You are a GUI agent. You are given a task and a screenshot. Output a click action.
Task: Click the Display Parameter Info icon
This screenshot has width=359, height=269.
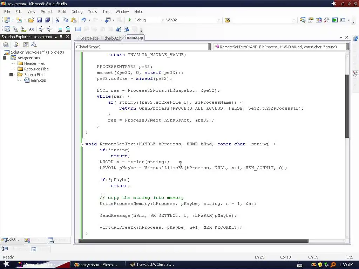tap(15, 29)
